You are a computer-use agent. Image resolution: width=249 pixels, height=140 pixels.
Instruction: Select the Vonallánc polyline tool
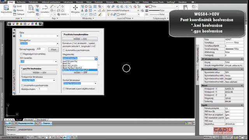click(45, 8)
